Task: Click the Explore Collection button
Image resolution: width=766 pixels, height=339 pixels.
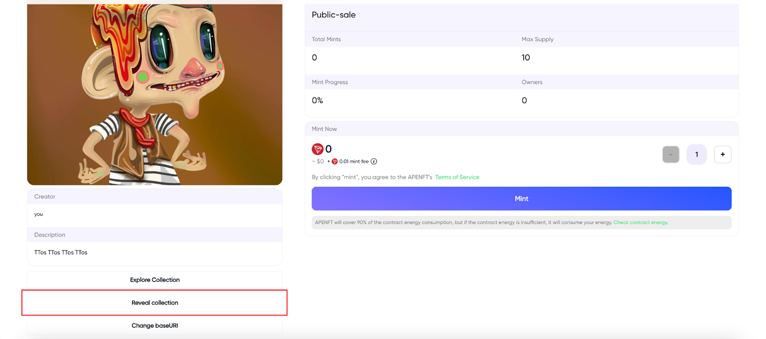Action: click(155, 280)
